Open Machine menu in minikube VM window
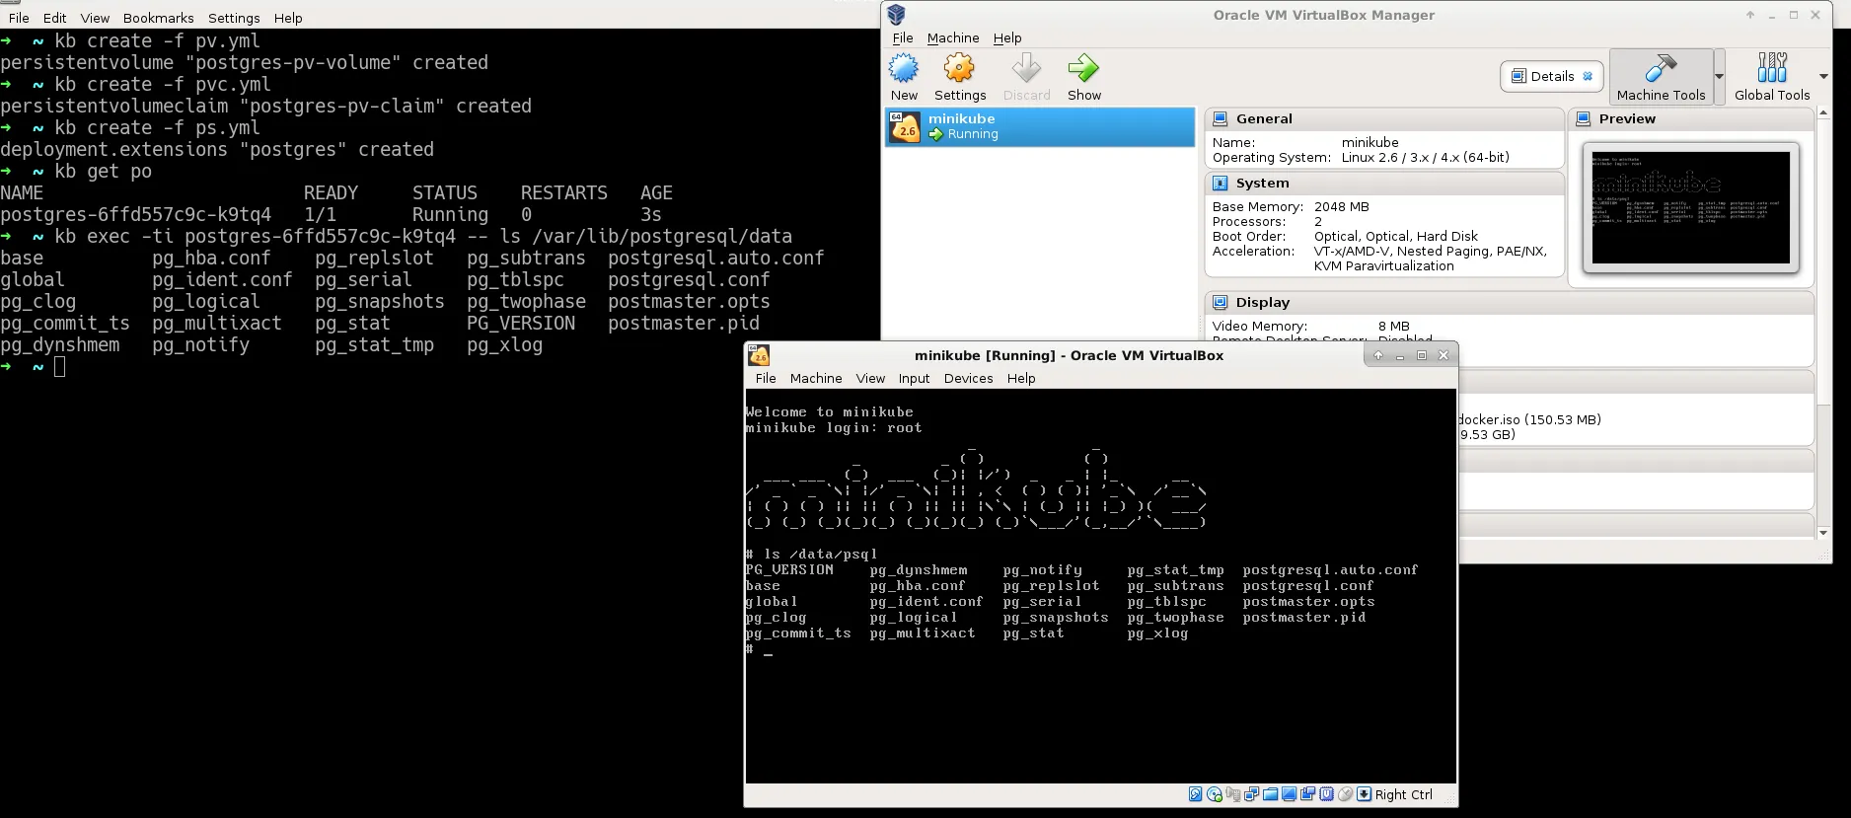The height and width of the screenshot is (818, 1851). click(x=816, y=378)
